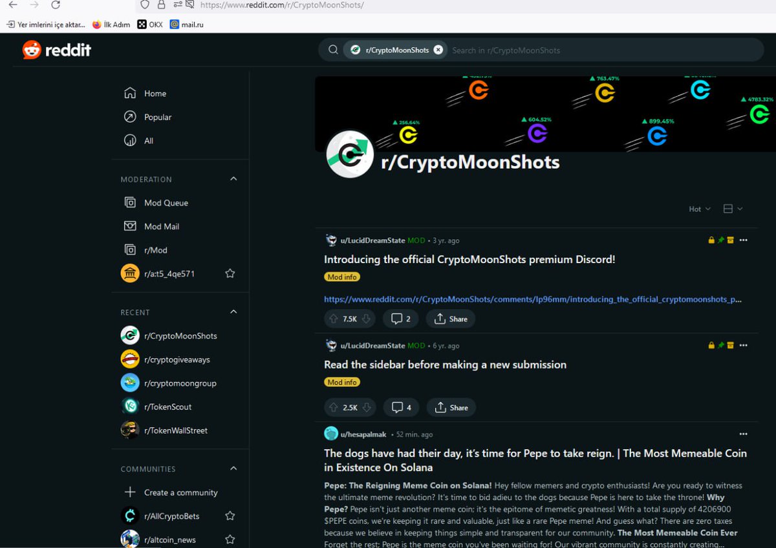Click the Yer imlerini içe aktar bookmark
The width and height of the screenshot is (776, 548).
point(46,25)
